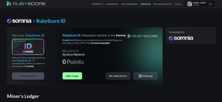Click the RubyScore ID card thumbnail
This screenshot has height=102, width=222.
tap(28, 47)
